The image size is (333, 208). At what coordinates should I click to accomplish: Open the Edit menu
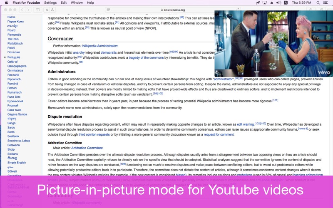click(x=64, y=2)
